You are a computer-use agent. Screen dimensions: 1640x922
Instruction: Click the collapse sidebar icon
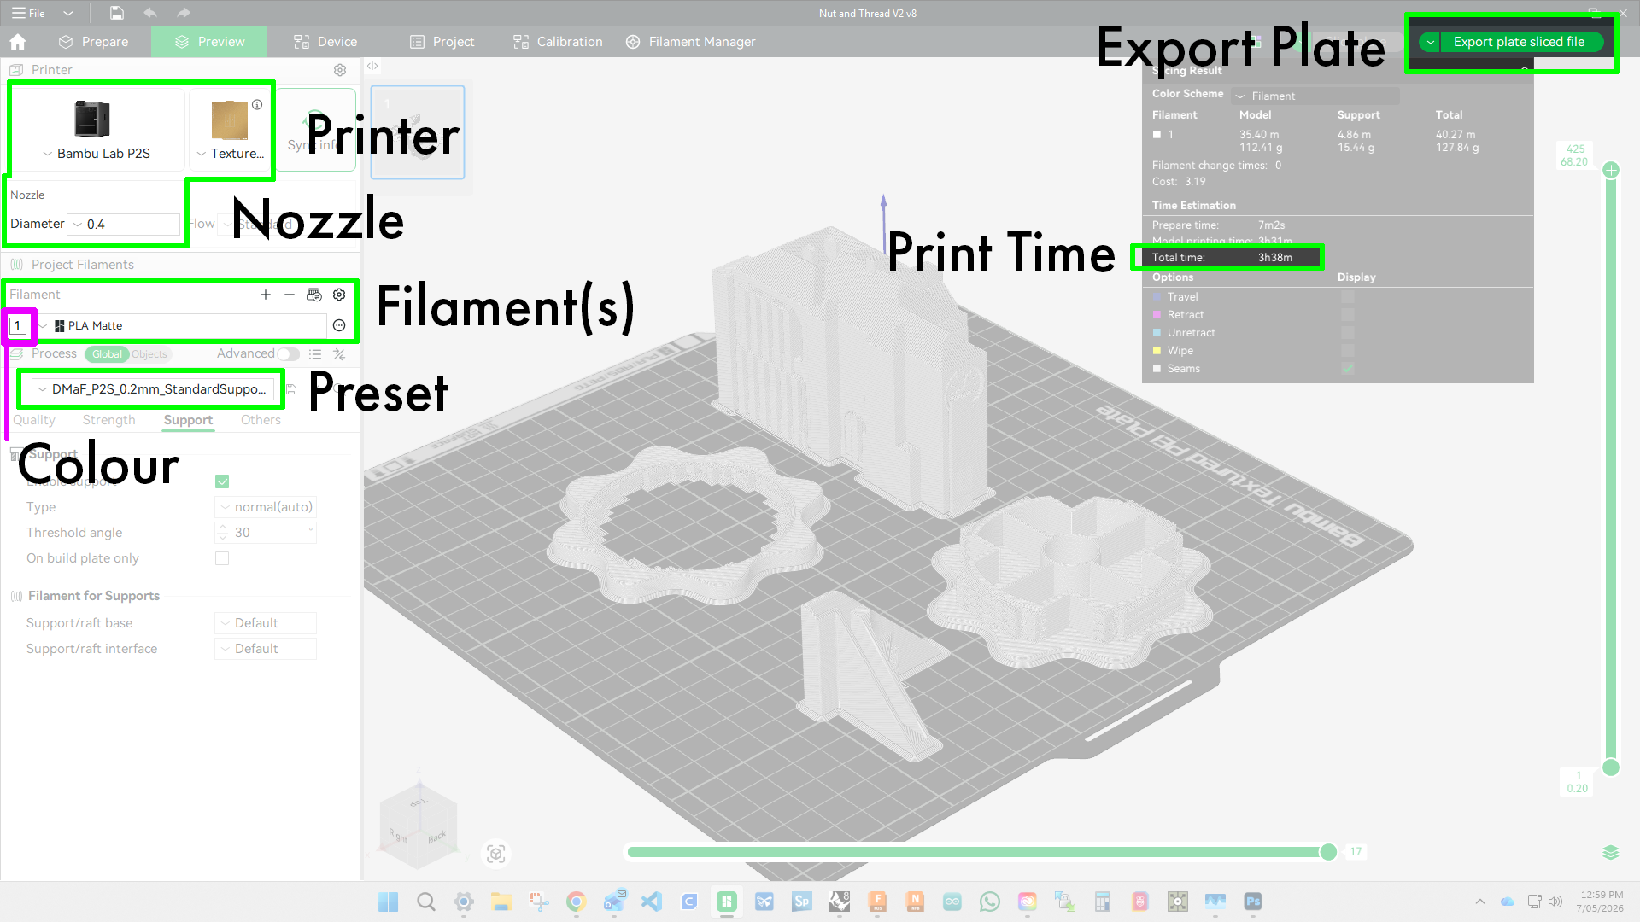point(372,66)
